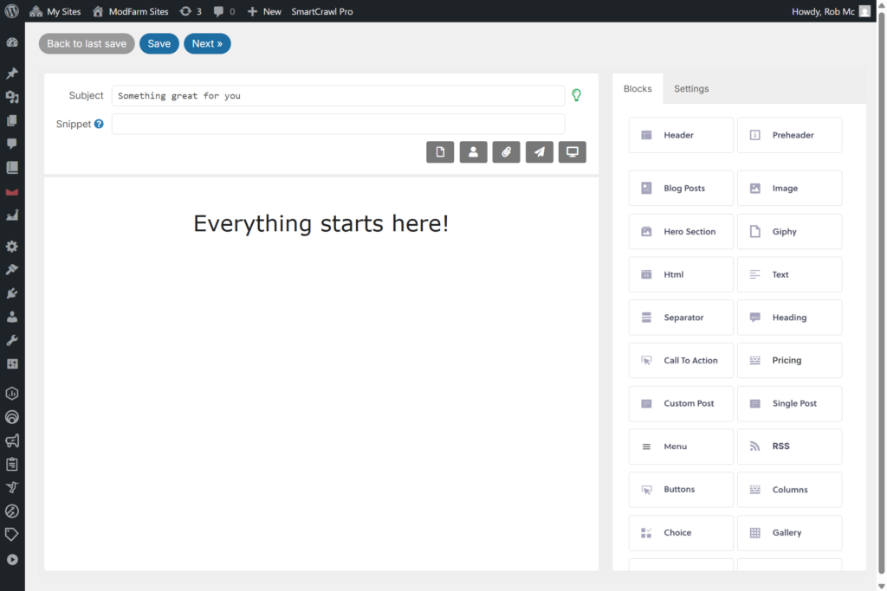Expand the New content menu

[264, 11]
